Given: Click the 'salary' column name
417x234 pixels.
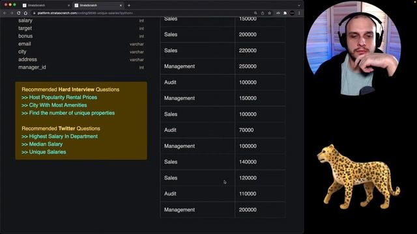Looking at the screenshot, I should (x=25, y=20).
